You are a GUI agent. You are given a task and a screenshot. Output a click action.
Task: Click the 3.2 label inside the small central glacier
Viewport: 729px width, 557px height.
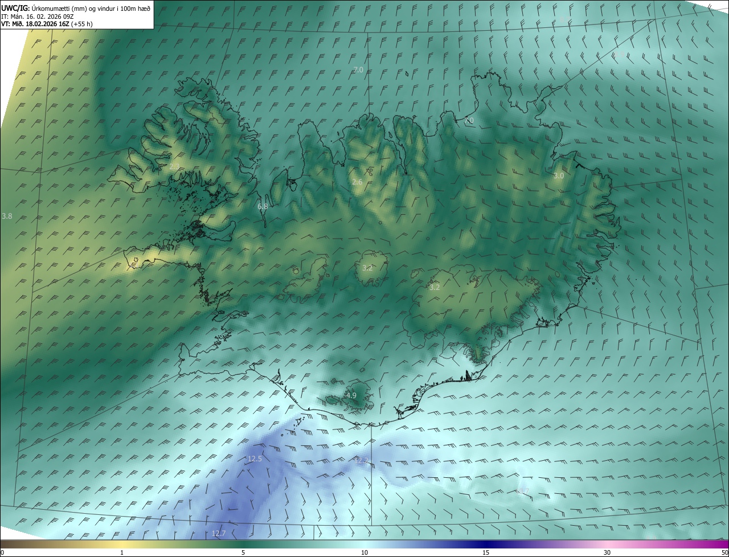367,268
